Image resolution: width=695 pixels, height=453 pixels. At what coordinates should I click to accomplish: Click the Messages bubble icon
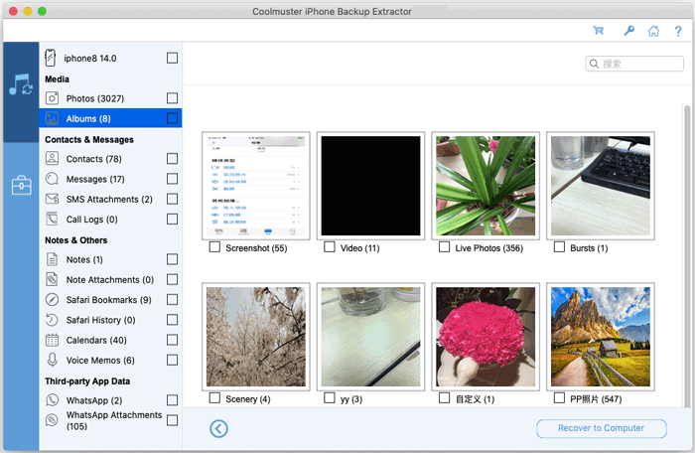pyautogui.click(x=52, y=179)
